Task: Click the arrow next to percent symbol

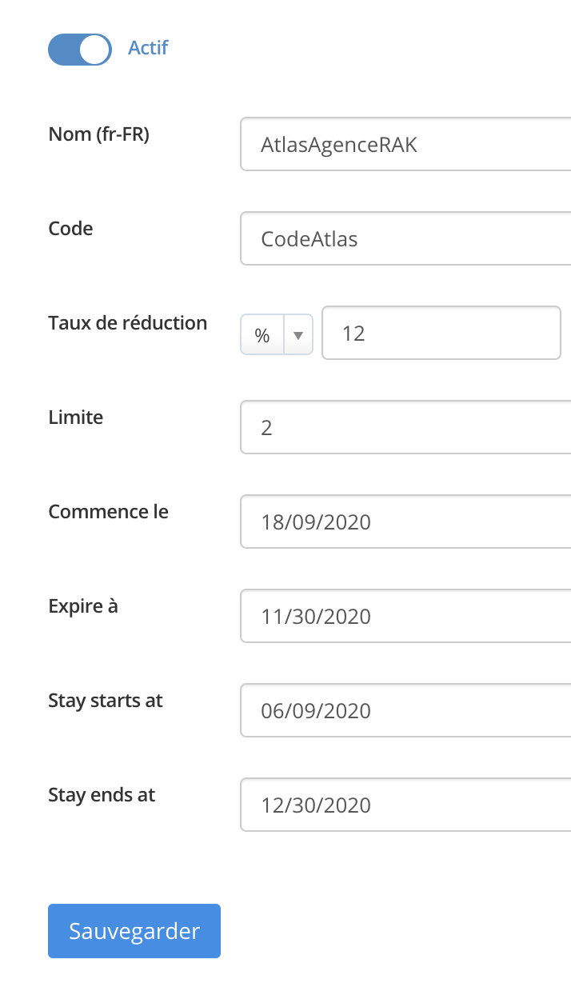Action: point(298,336)
